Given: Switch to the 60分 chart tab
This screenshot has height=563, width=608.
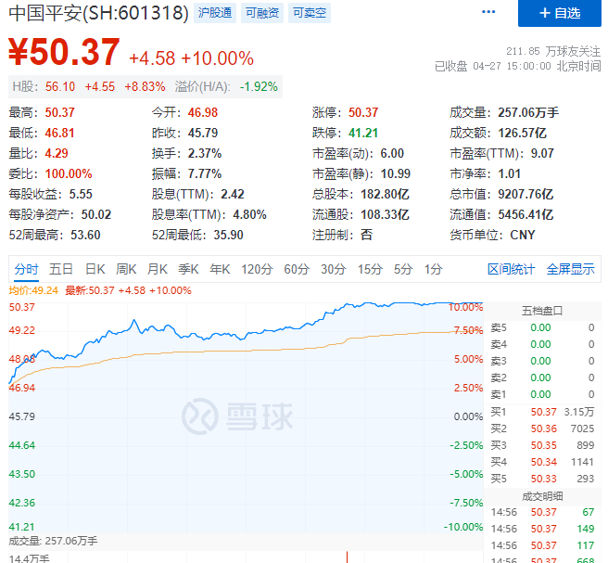Looking at the screenshot, I should click(296, 269).
